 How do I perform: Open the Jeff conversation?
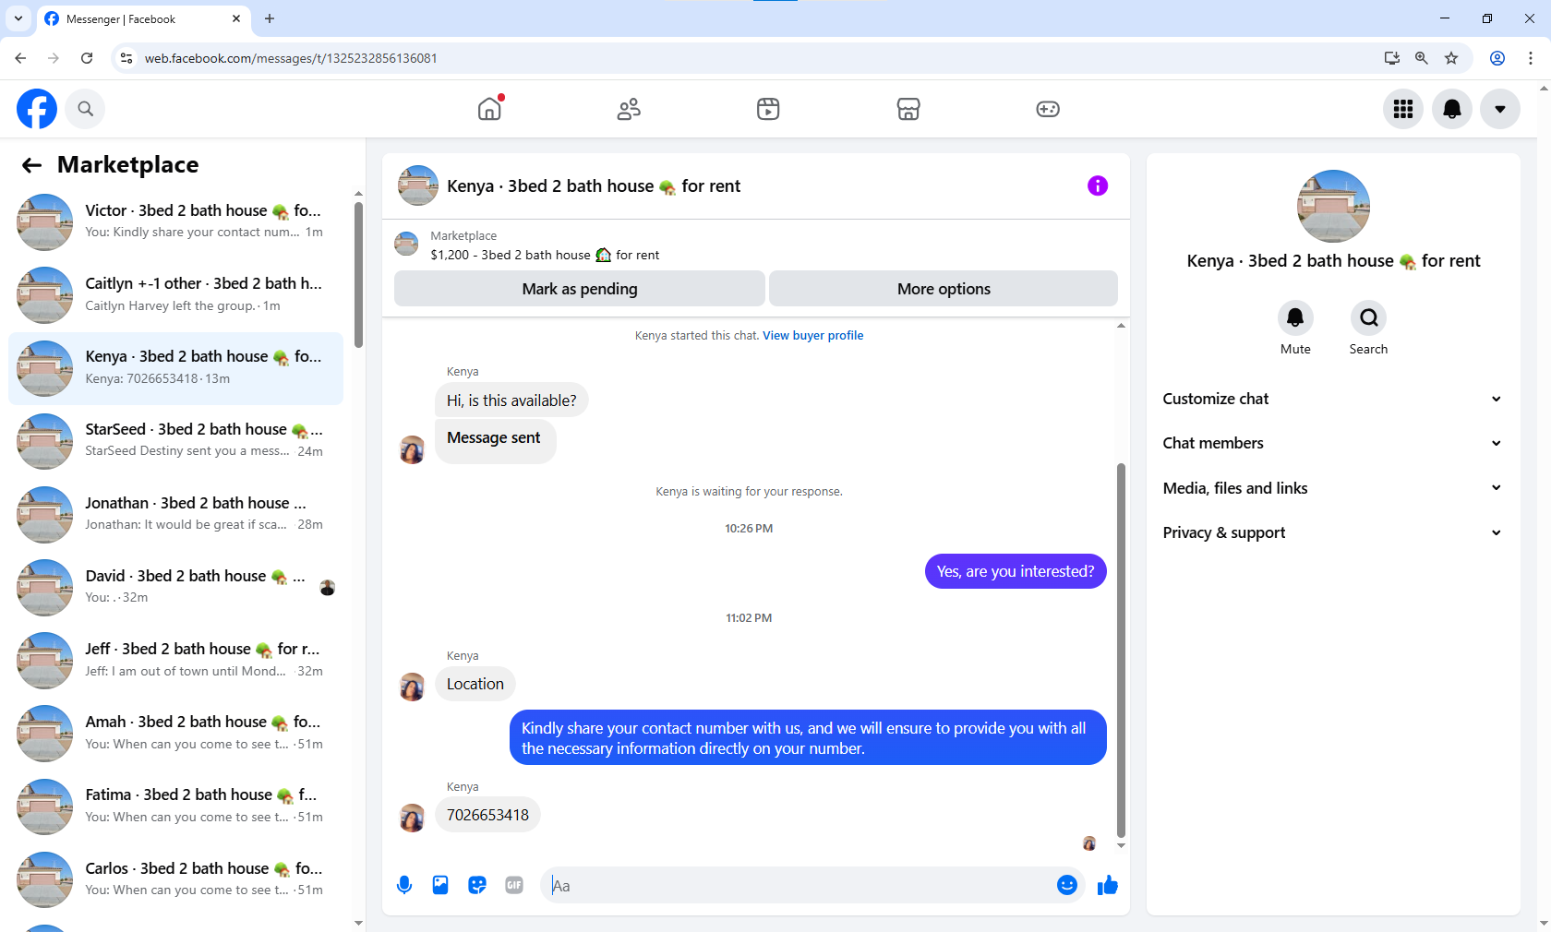pyautogui.click(x=175, y=660)
